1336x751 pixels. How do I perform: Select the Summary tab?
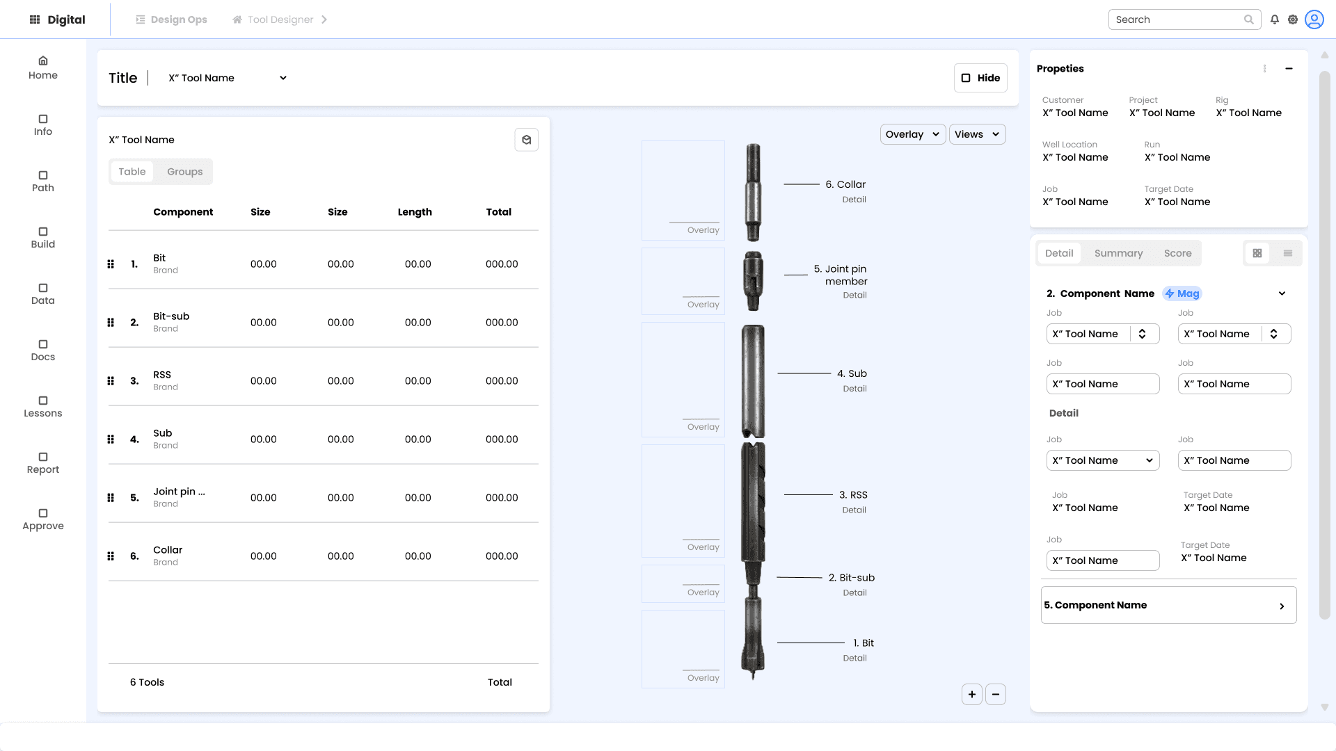(1118, 253)
